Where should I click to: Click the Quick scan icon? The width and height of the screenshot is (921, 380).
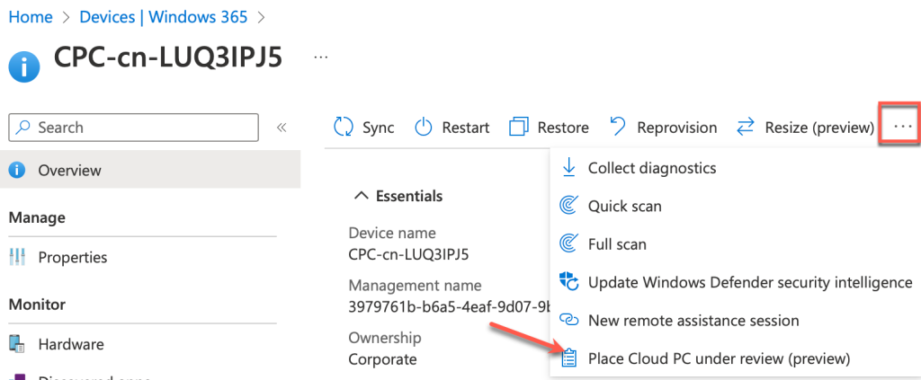568,207
